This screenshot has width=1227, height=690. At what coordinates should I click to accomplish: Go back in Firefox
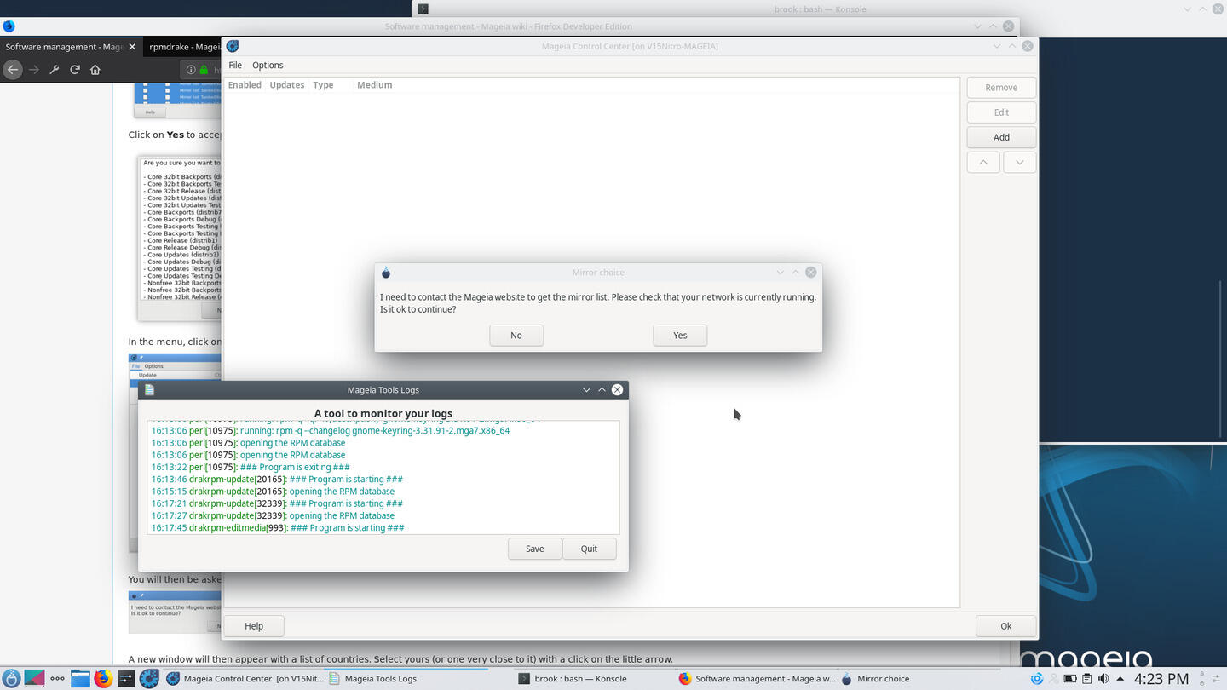tap(12, 70)
